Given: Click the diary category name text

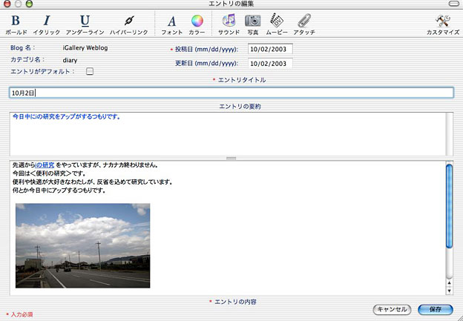Looking at the screenshot, I should coord(70,60).
